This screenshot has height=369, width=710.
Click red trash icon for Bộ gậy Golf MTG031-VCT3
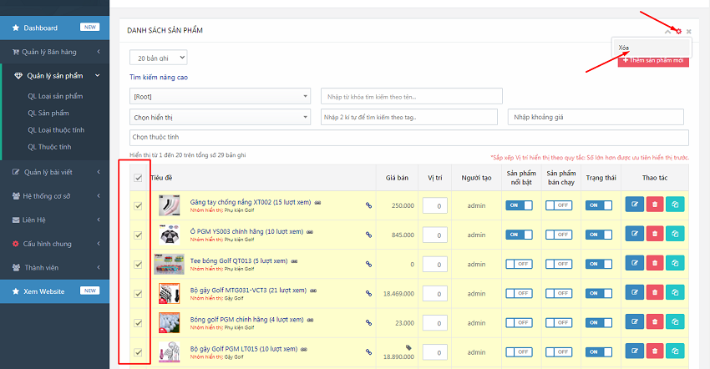[654, 293]
